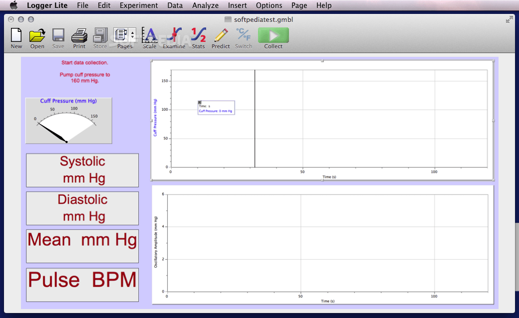Click the Store run icon
The width and height of the screenshot is (519, 318).
point(100,36)
